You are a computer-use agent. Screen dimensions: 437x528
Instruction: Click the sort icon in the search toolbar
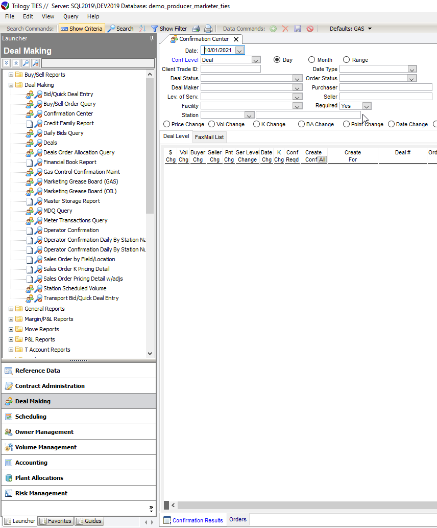[x=142, y=29]
